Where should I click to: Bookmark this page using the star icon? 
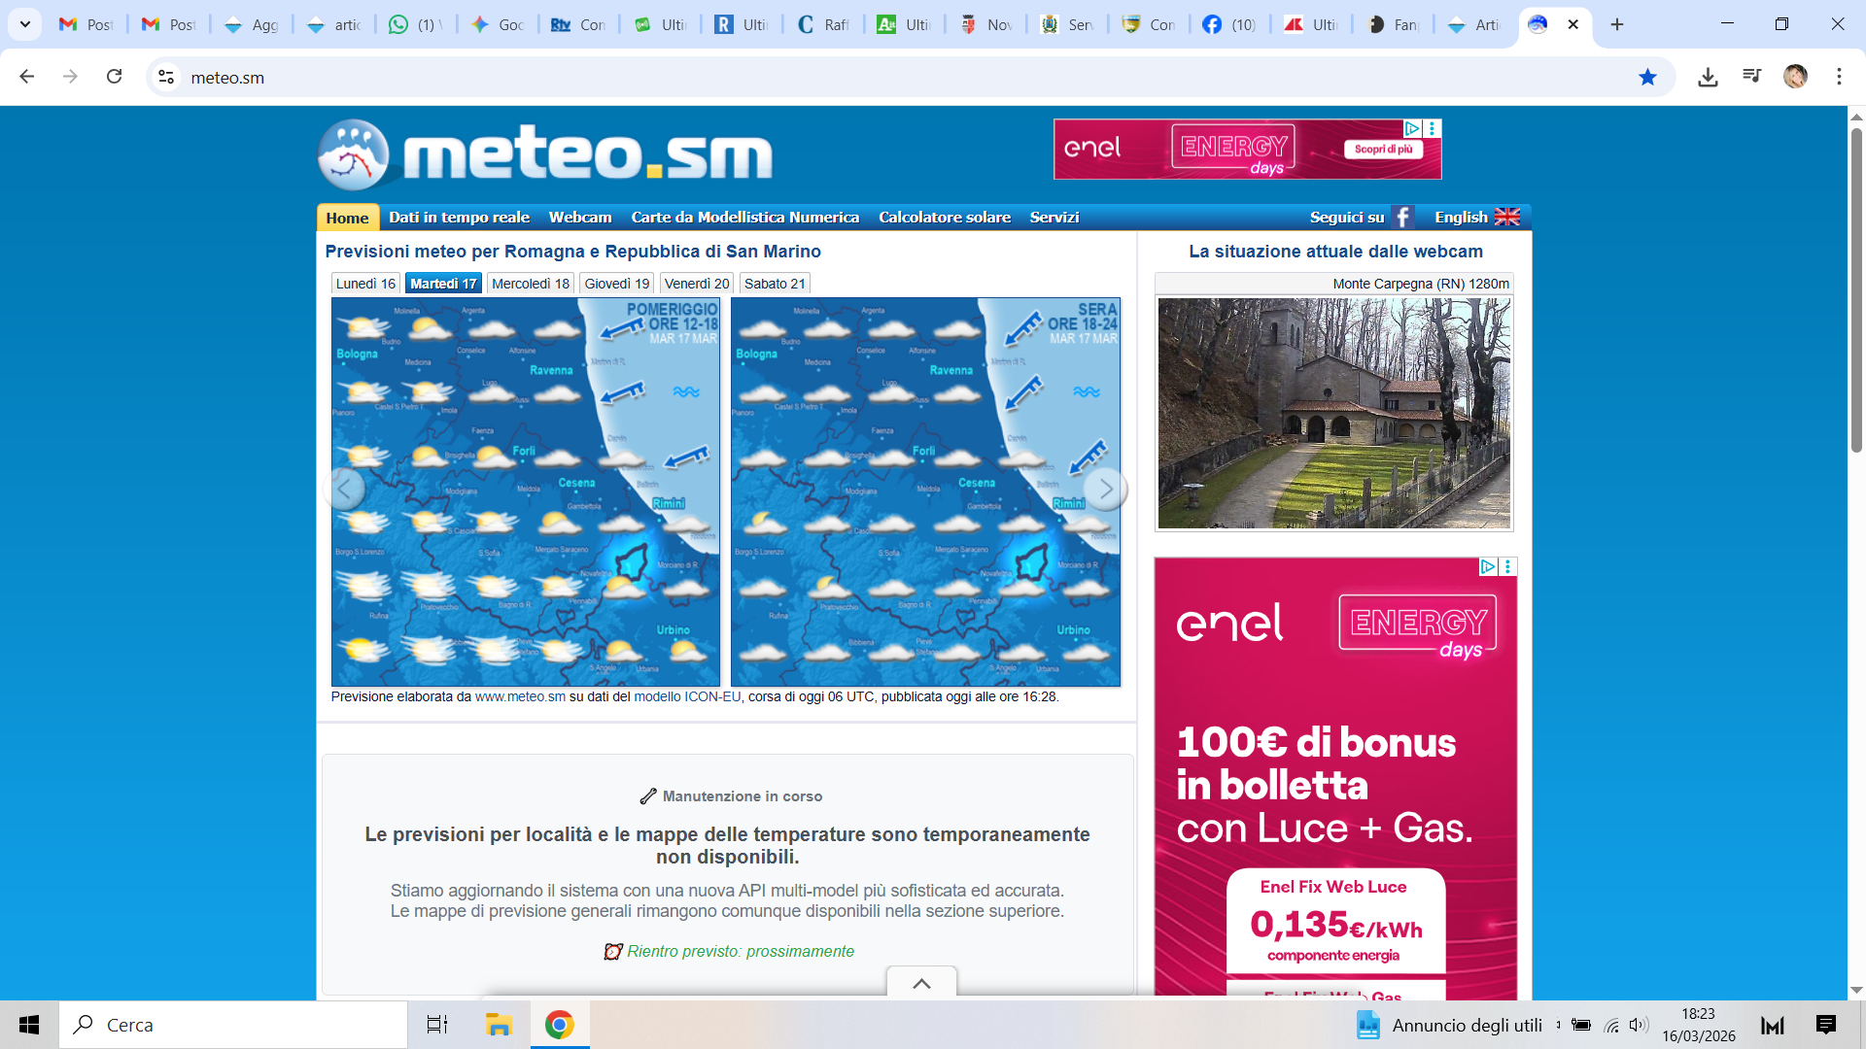click(1647, 78)
